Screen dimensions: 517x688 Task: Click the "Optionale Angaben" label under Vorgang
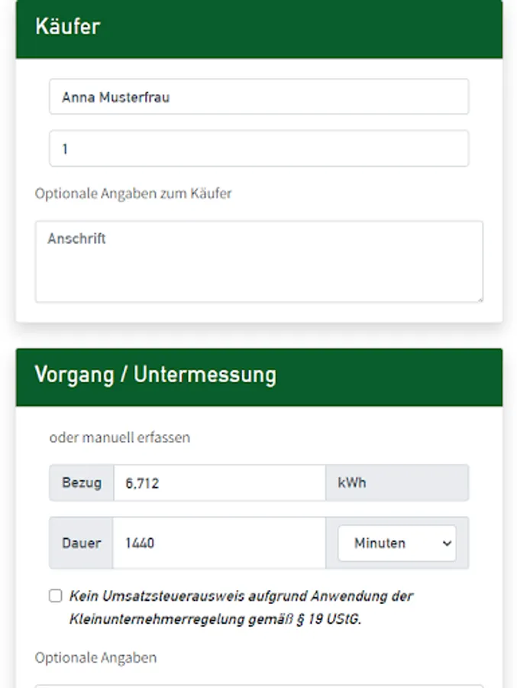click(95, 657)
